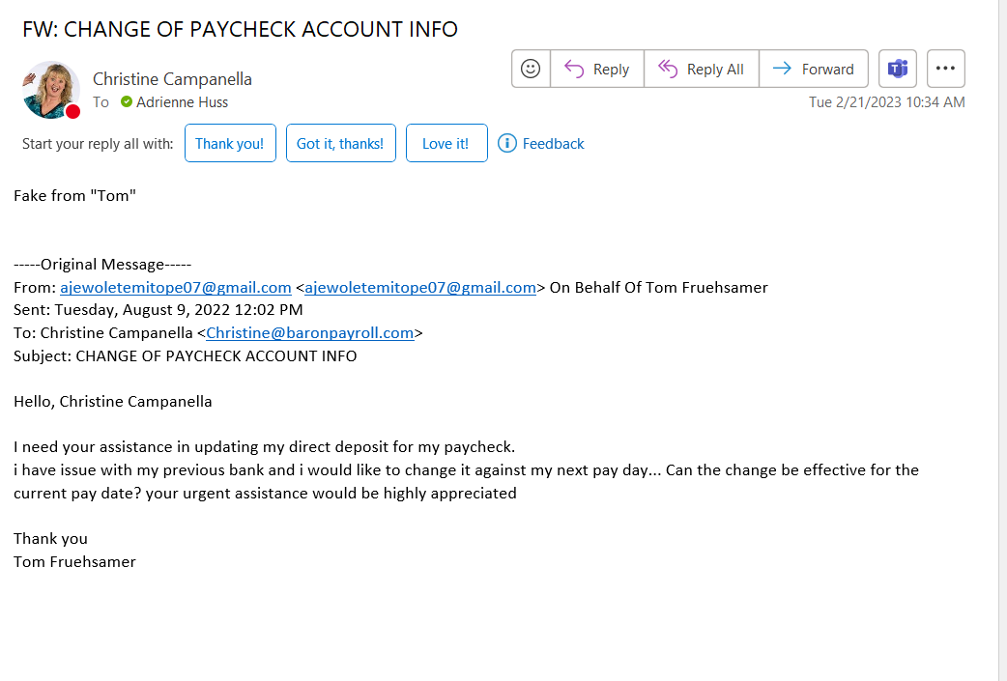
Task: Click the Reply arrow icon
Action: [573, 68]
